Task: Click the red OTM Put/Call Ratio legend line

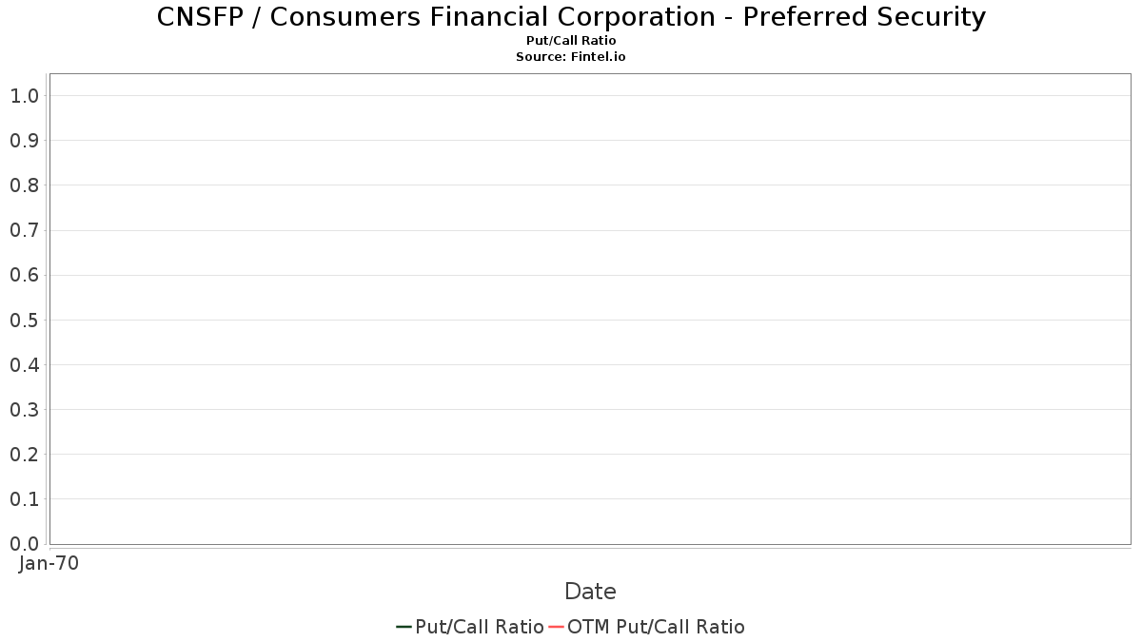Action: pyautogui.click(x=557, y=627)
